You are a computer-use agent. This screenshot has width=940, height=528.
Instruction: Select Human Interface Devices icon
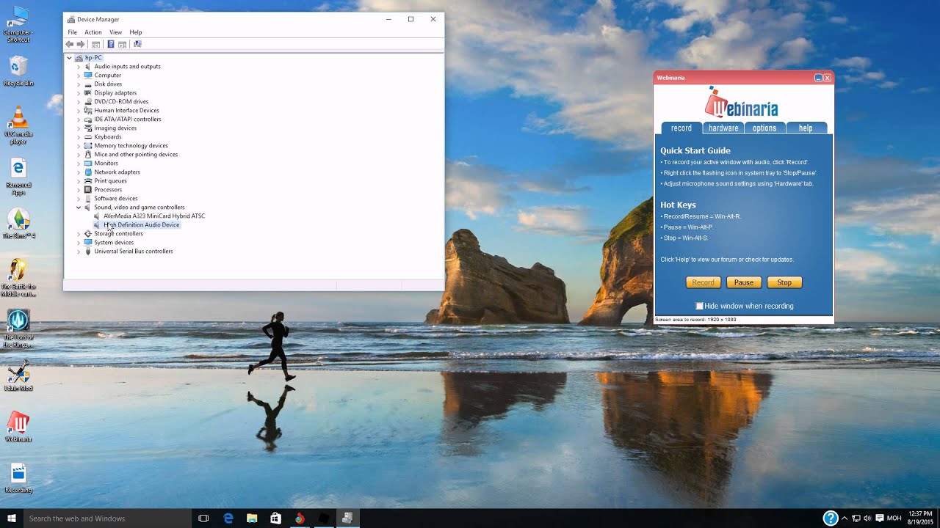88,111
